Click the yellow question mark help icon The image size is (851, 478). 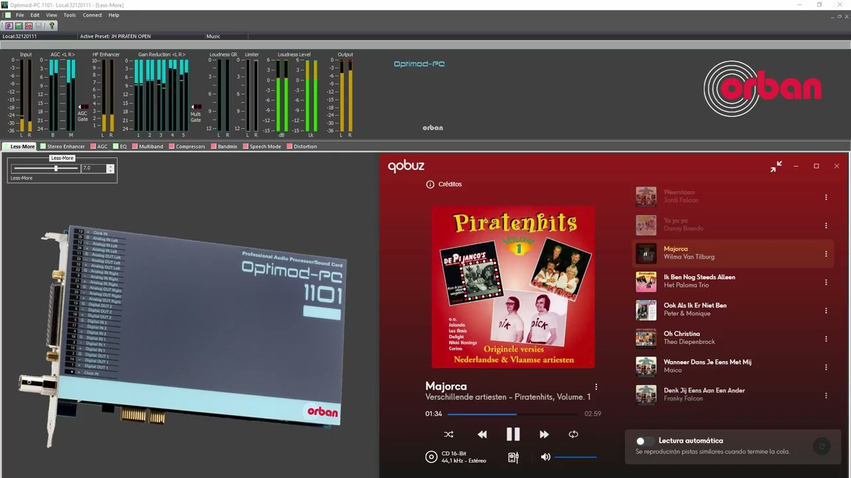[52, 26]
